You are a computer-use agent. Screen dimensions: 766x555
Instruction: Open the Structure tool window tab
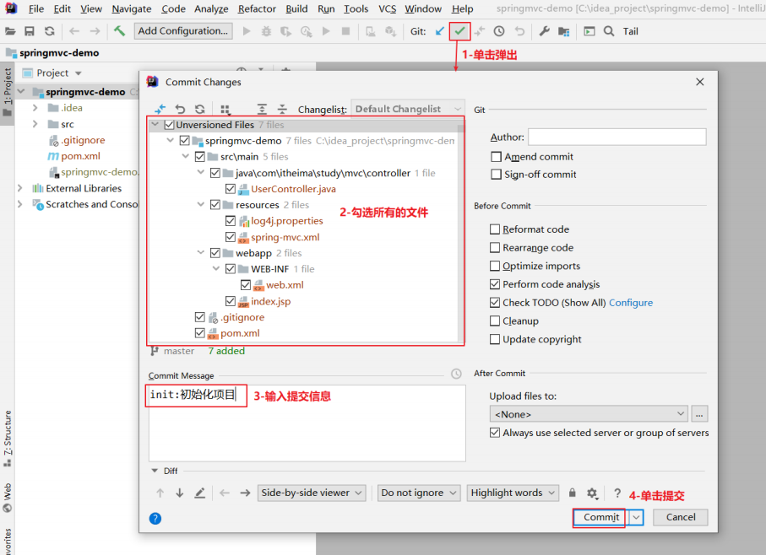[8, 438]
